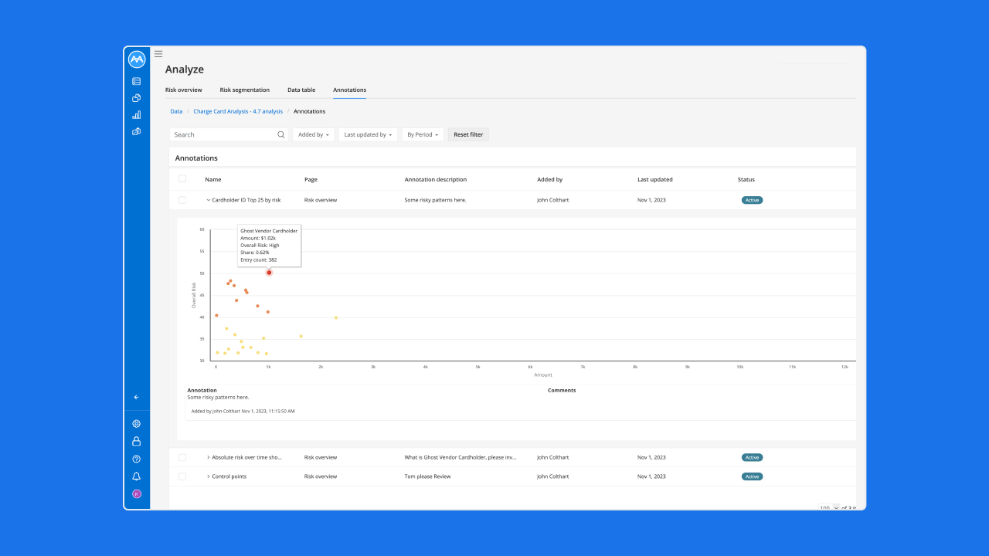Go to the Data breadcrumb link
Viewport: 989px width, 556px height.
176,111
